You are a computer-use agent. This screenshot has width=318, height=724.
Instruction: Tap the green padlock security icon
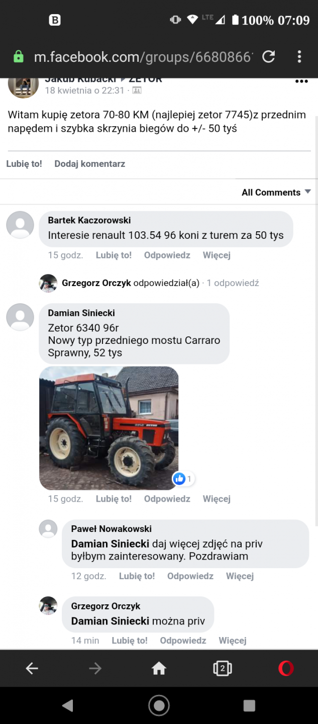pyautogui.click(x=19, y=56)
